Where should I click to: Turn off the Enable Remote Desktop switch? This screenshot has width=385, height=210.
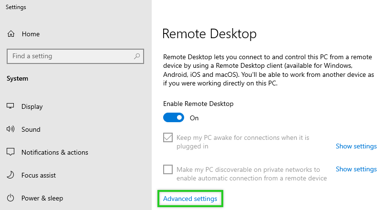(x=174, y=117)
